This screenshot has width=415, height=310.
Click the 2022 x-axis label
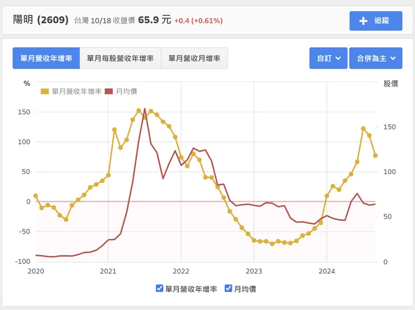click(181, 271)
